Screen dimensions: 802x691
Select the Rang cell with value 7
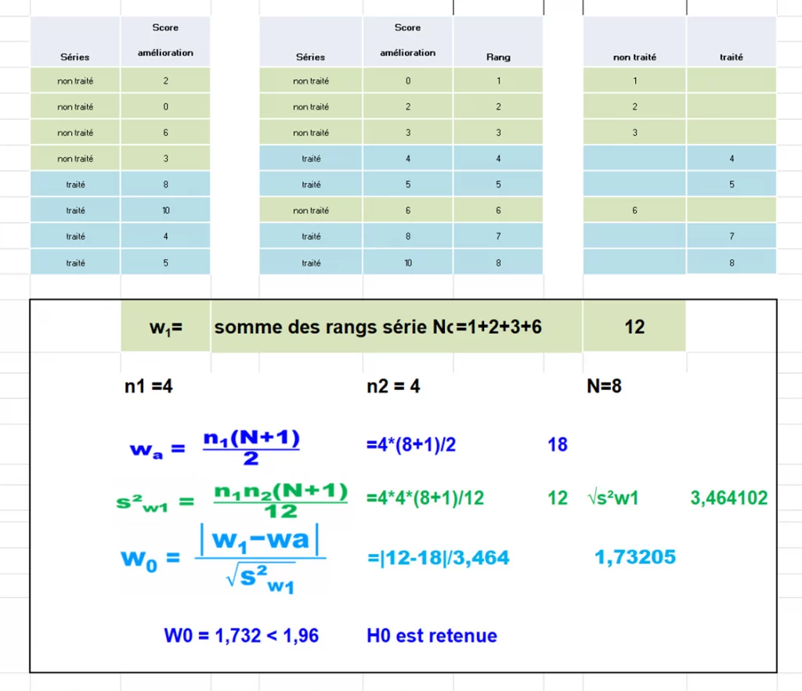(498, 236)
